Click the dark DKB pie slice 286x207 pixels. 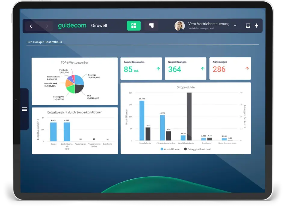point(79,89)
